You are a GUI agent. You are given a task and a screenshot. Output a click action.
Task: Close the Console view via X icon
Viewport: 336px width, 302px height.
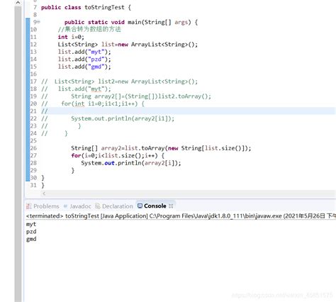(x=171, y=206)
